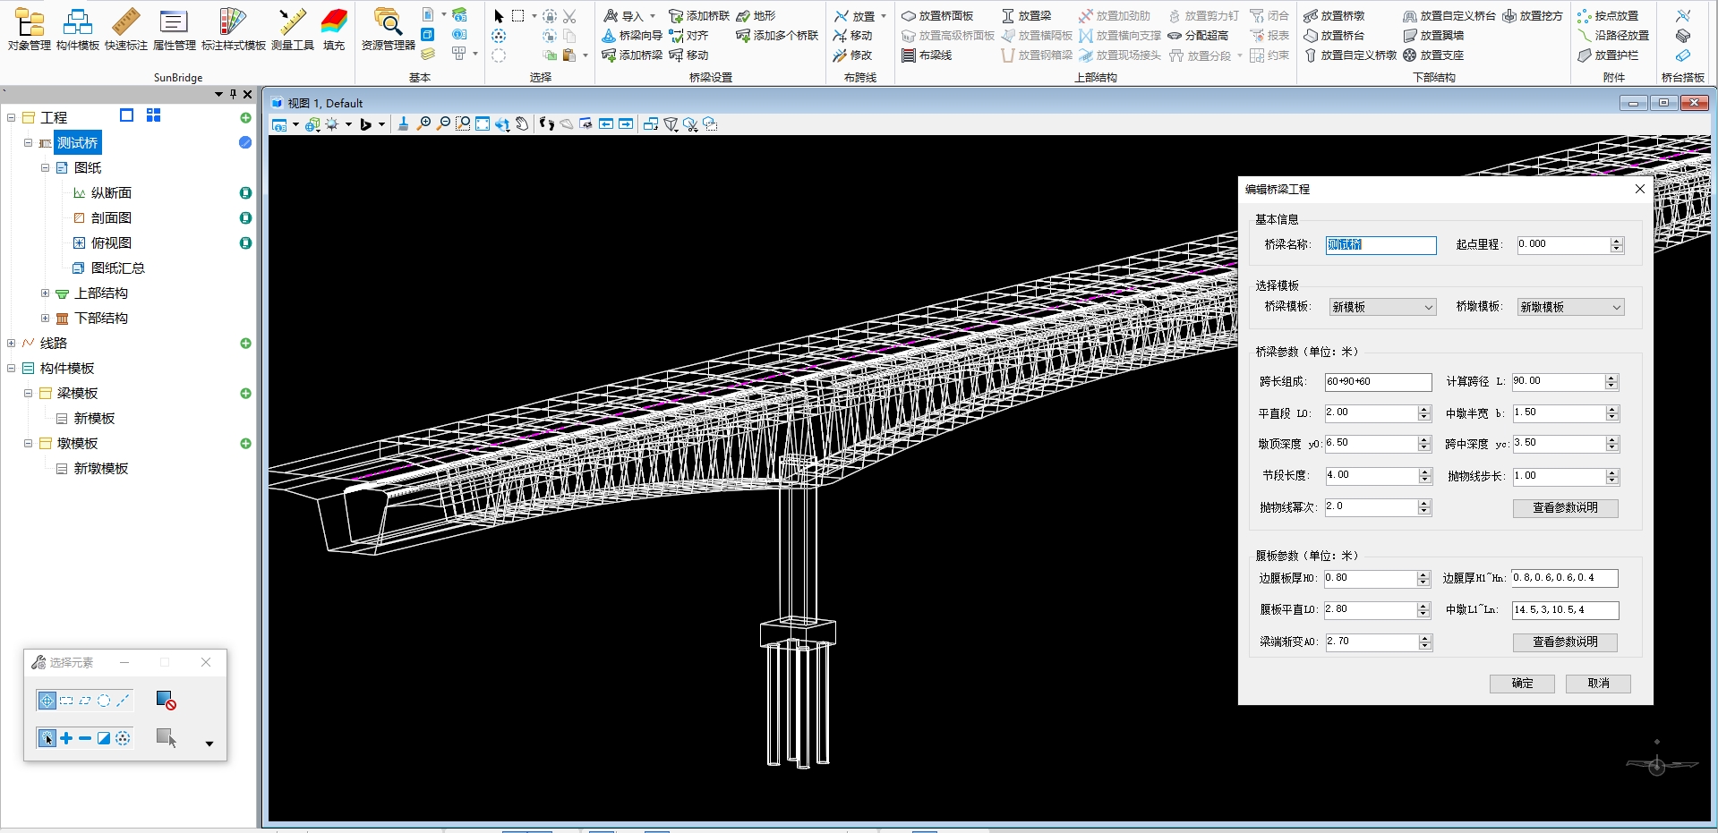Select 图纸汇总 item in tree
This screenshot has height=833, width=1718.
[x=117, y=268]
